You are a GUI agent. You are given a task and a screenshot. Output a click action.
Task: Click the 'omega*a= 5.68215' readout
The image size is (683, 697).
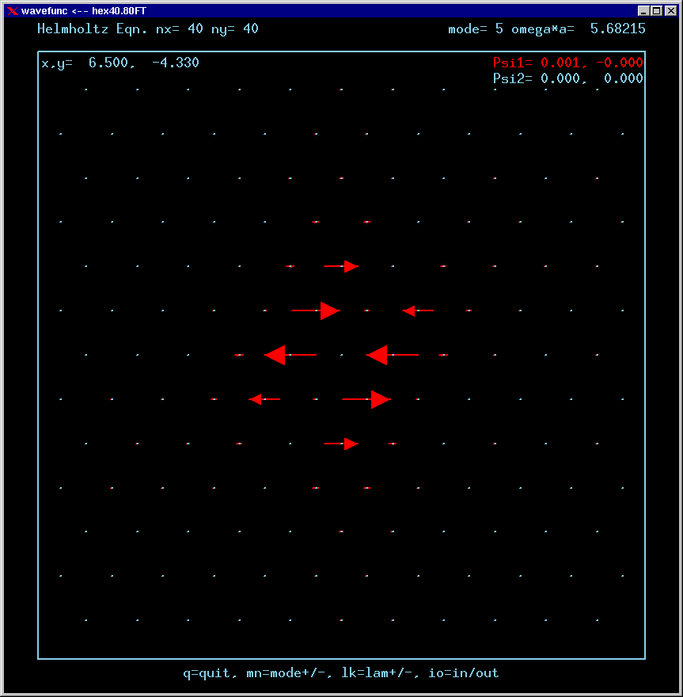point(579,29)
